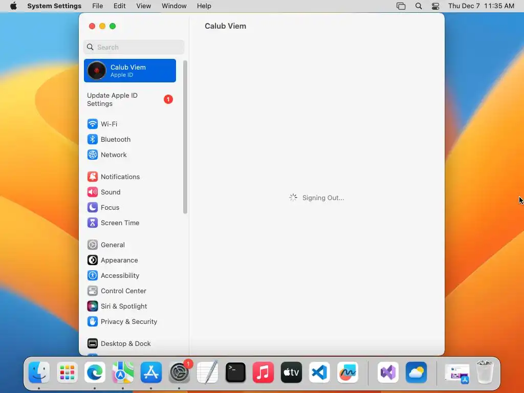524x393 pixels.
Task: Click the date and time in menu bar
Action: pyautogui.click(x=481, y=6)
